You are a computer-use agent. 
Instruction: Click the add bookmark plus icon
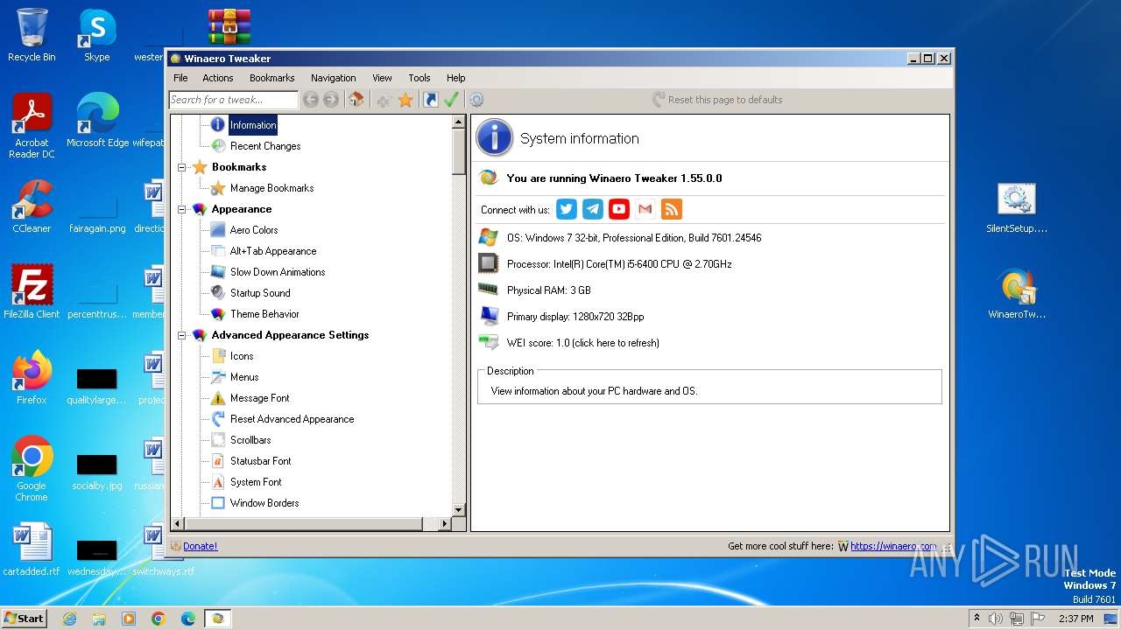[384, 100]
